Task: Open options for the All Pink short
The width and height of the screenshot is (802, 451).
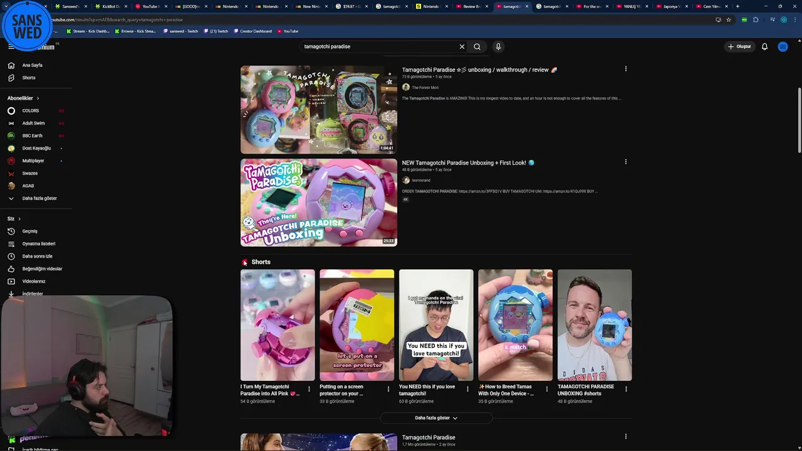Action: 309,389
